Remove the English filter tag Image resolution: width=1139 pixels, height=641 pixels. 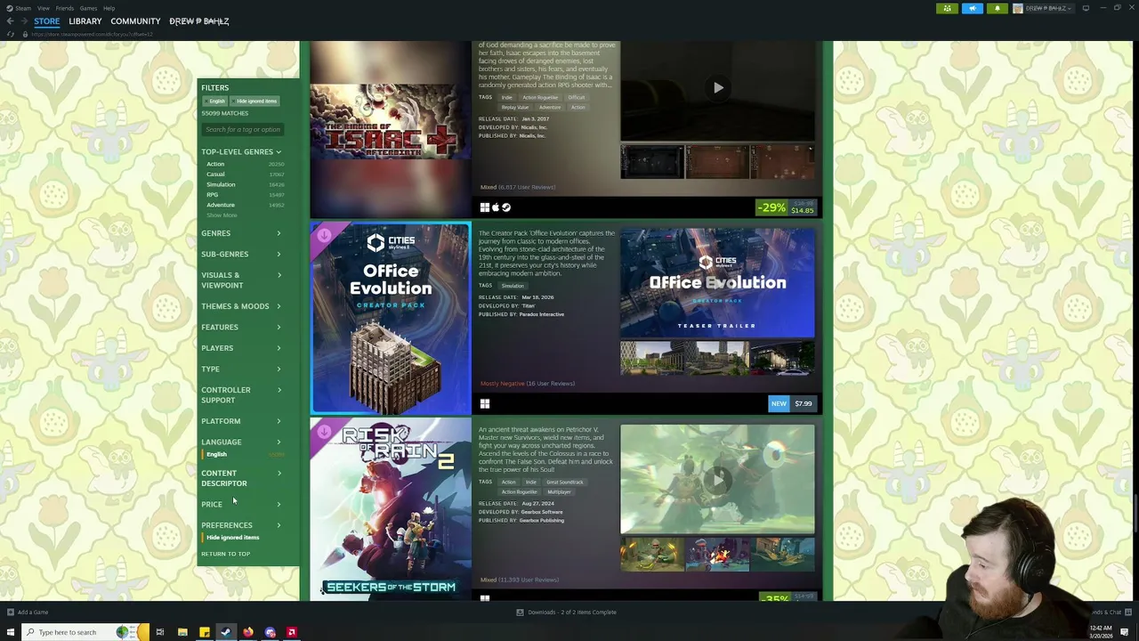[x=217, y=101]
